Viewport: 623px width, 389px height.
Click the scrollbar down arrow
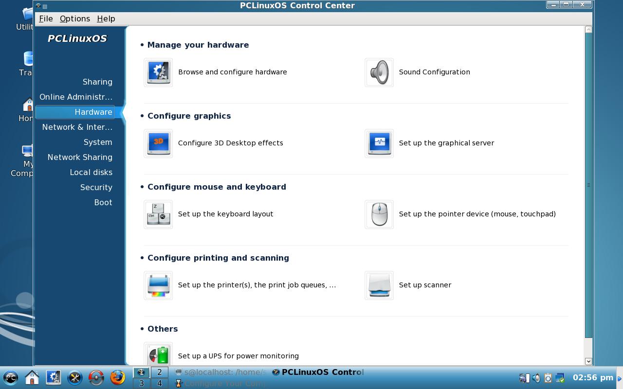(x=588, y=361)
